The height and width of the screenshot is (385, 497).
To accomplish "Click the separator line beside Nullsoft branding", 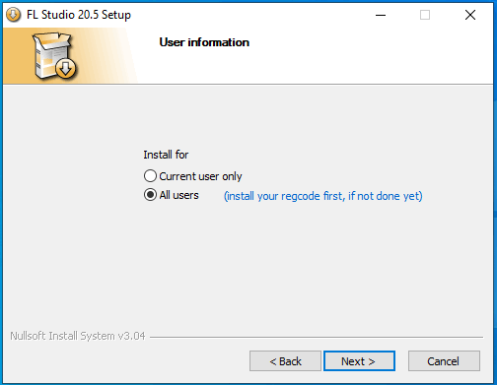I will click(317, 337).
